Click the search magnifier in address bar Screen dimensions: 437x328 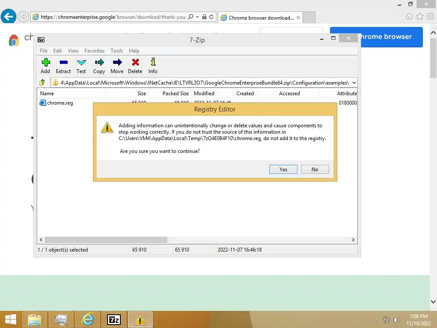point(191,17)
